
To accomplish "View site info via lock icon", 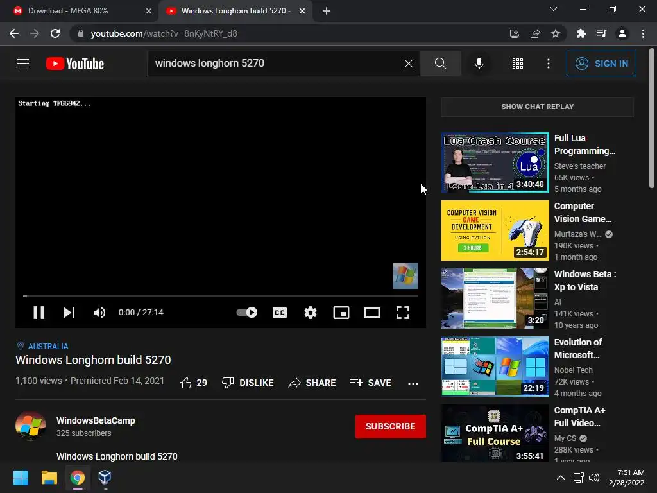I will [81, 33].
